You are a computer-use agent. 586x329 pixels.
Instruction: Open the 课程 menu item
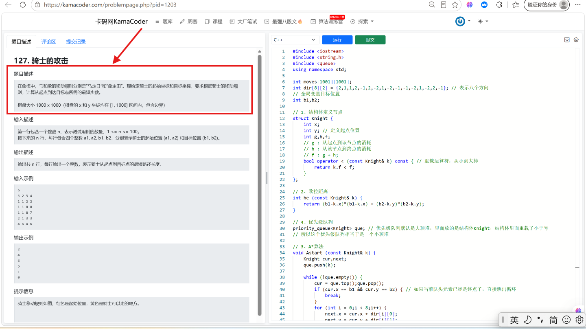point(214,22)
